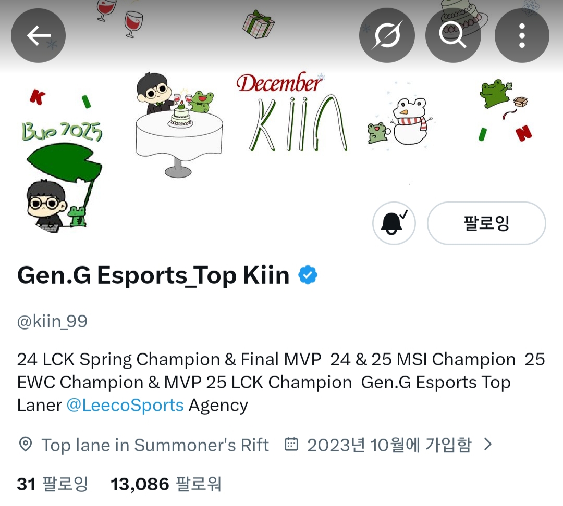Tap the back arrow icon

[38, 35]
